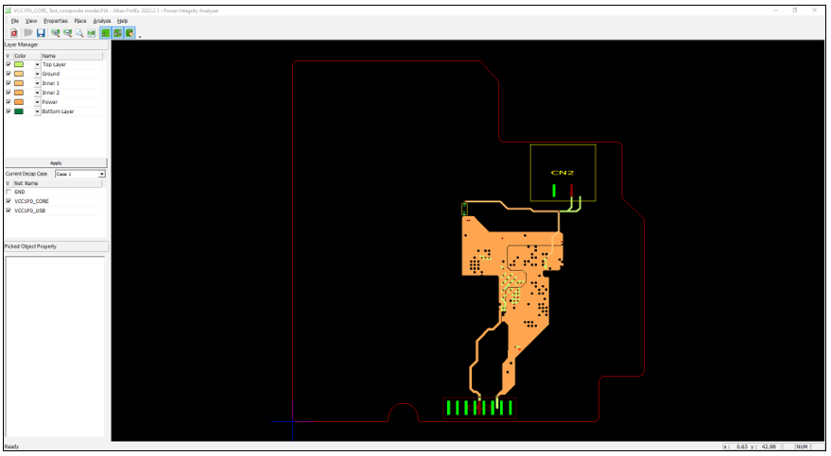Hide the Top Layer via its checkbox
831x456 pixels.
click(9, 64)
